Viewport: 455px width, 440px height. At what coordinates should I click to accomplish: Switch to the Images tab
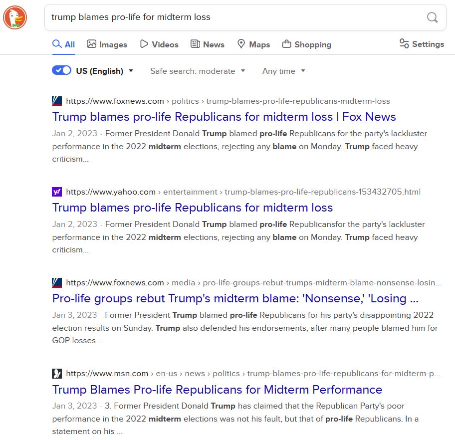[x=107, y=44]
